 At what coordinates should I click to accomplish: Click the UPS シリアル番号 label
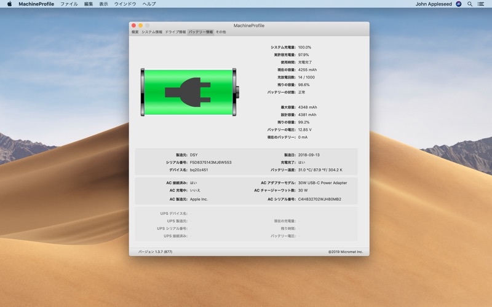[x=172, y=228]
